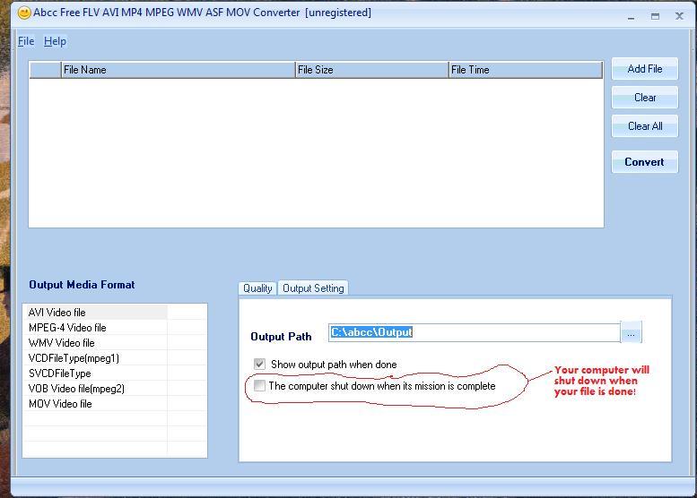Click the Clear All button
Screen dimensions: 697x498
coord(645,126)
